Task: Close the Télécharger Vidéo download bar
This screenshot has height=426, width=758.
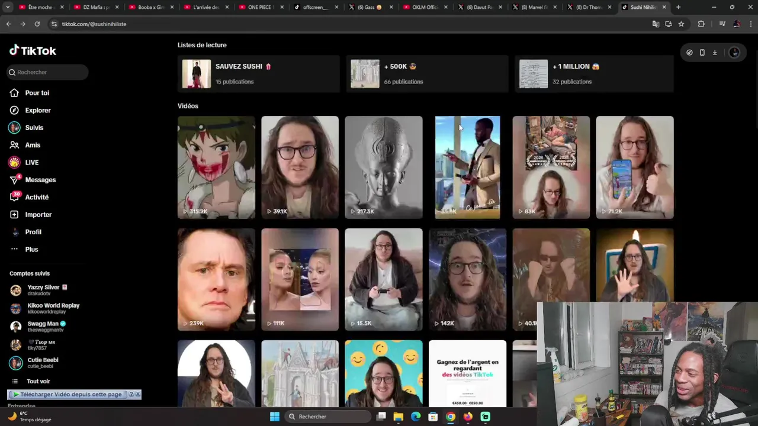Action: pyautogui.click(x=138, y=394)
